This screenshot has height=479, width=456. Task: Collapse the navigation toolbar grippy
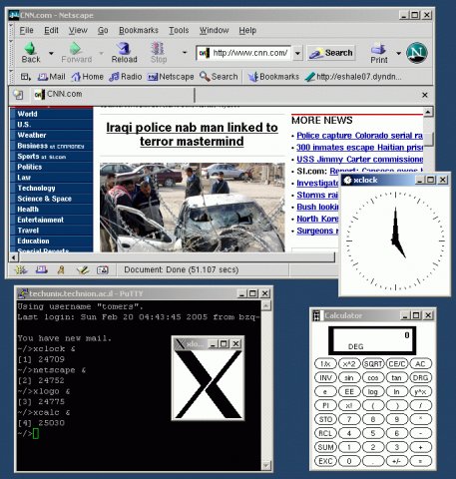[x=11, y=53]
